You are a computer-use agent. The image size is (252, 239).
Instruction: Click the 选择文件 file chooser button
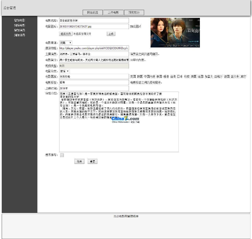[x=66, y=34]
